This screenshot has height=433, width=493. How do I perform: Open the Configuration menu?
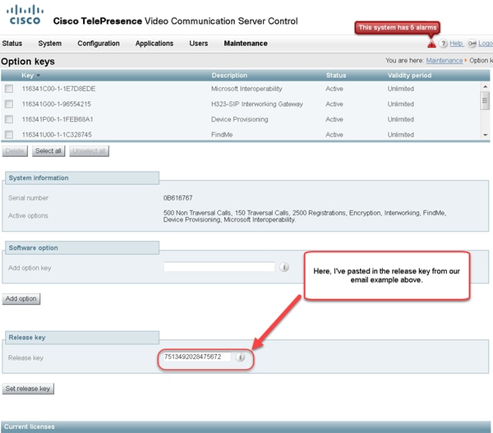[99, 44]
